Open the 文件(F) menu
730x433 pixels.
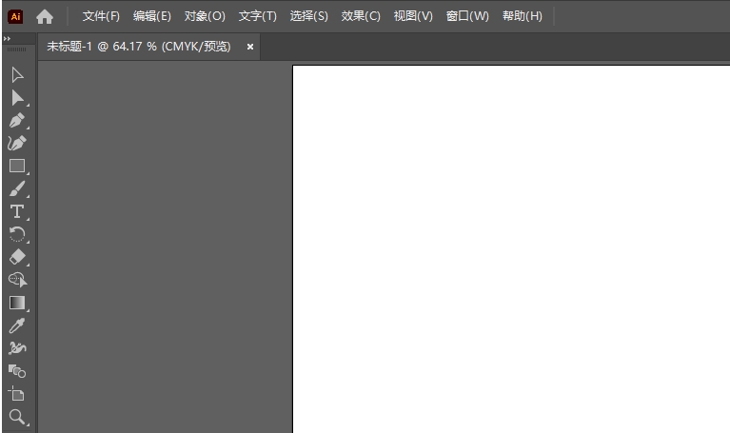[x=101, y=16]
